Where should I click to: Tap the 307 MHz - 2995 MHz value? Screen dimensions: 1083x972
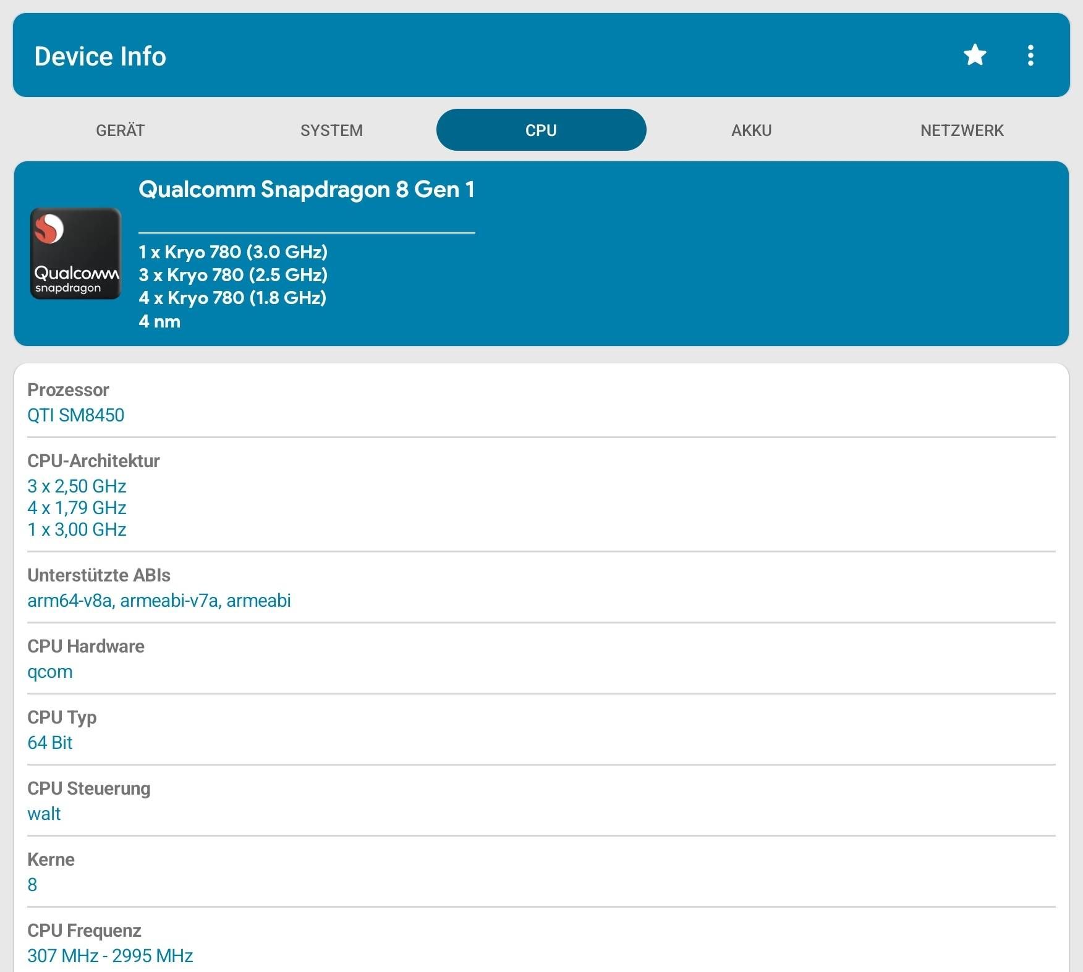[x=110, y=956]
